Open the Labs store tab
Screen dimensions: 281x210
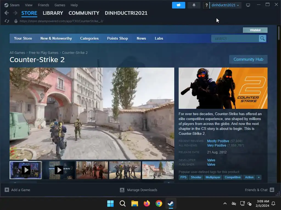(x=159, y=38)
